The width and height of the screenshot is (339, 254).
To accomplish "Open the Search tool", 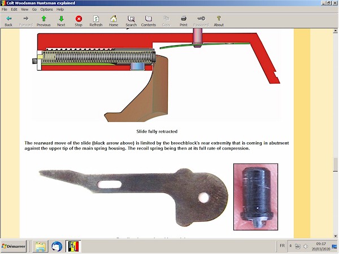I will (x=131, y=21).
